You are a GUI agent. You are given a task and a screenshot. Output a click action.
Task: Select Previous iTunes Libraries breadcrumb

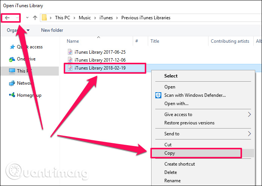click(x=146, y=18)
